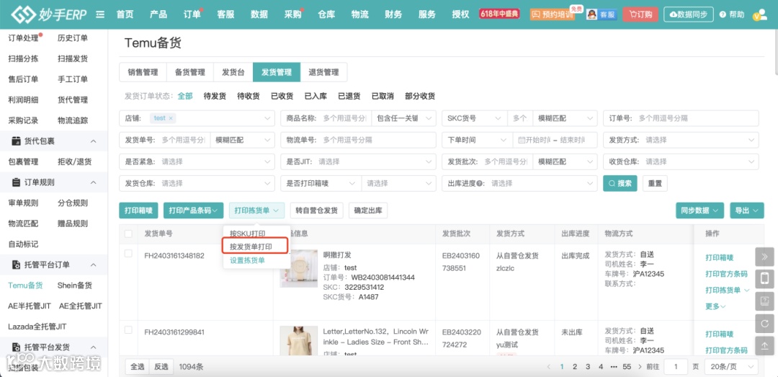Expand right-side panel double-arrow icon
Image resolution: width=778 pixels, height=377 pixels.
tap(764, 257)
